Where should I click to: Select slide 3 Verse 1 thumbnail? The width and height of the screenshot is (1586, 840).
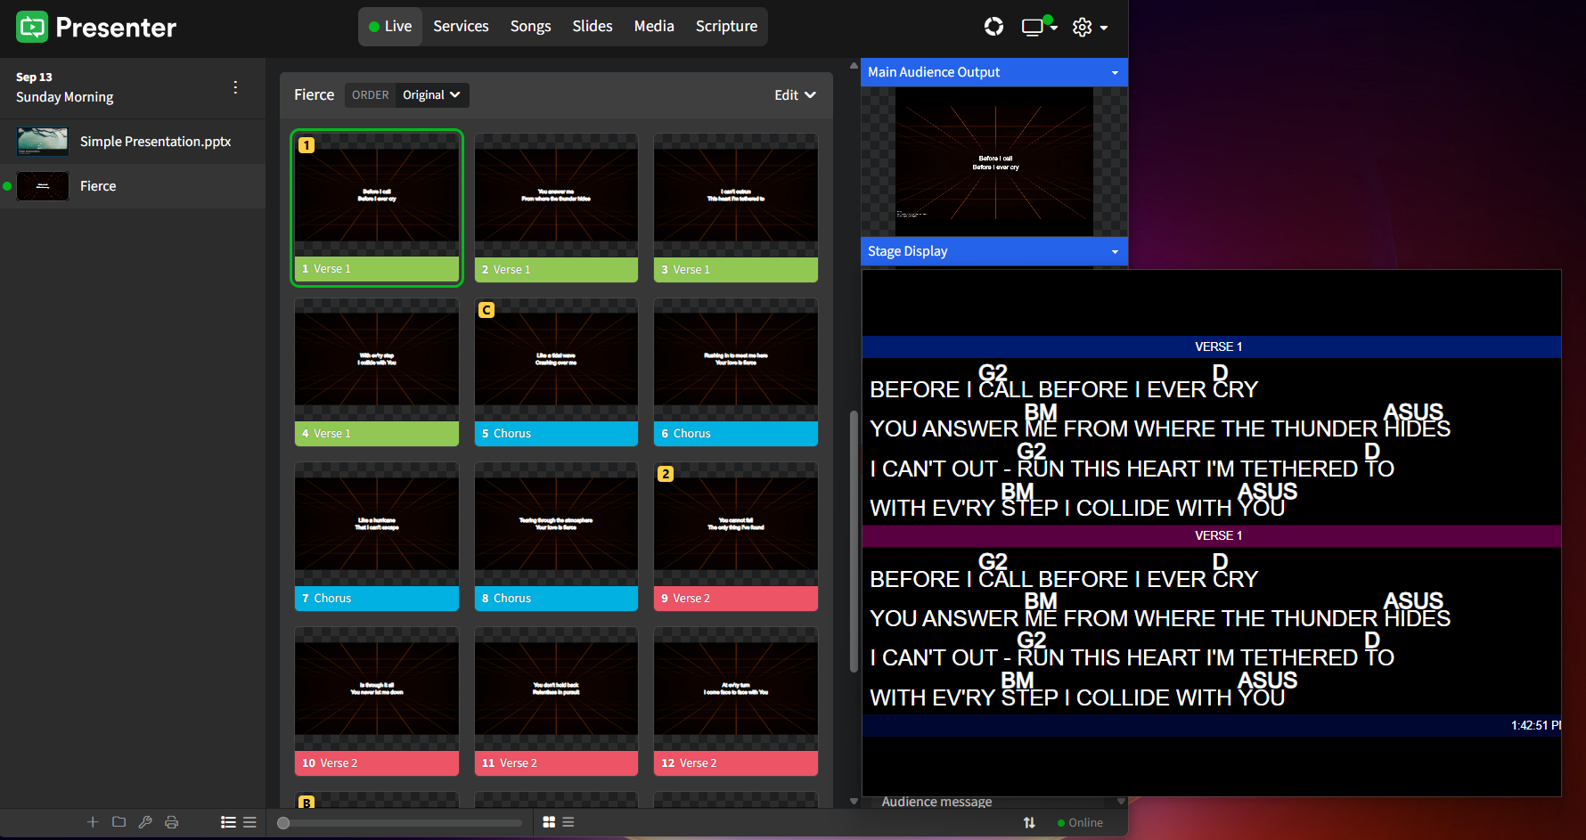click(x=736, y=208)
